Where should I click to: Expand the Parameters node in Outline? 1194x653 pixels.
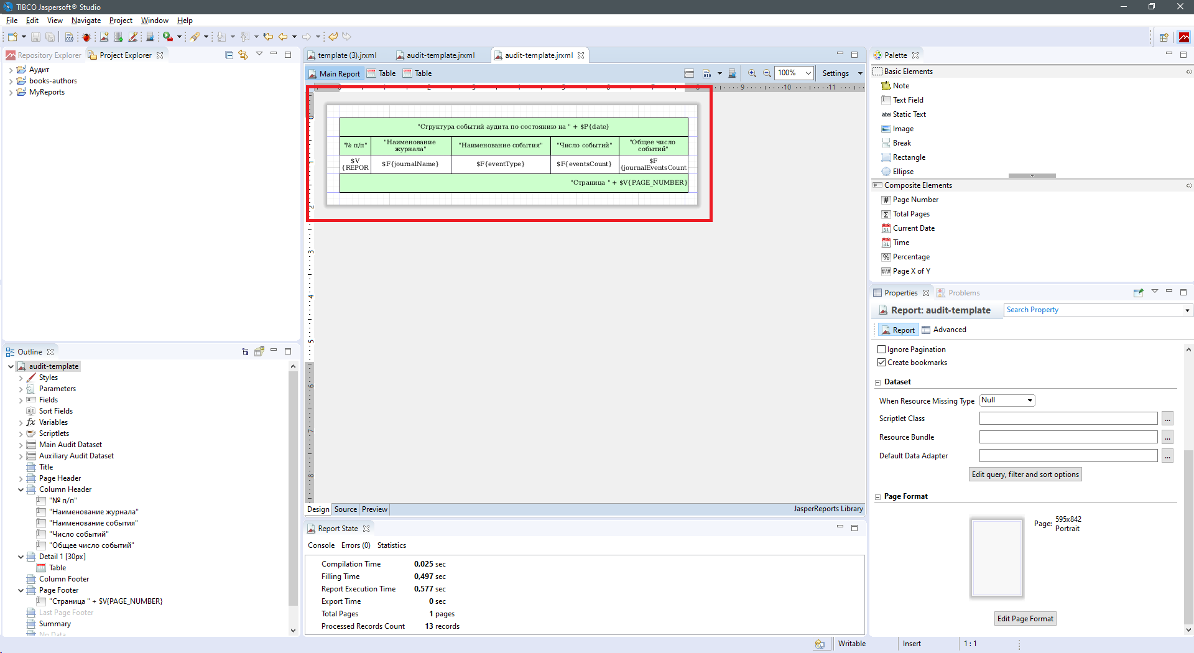click(21, 389)
